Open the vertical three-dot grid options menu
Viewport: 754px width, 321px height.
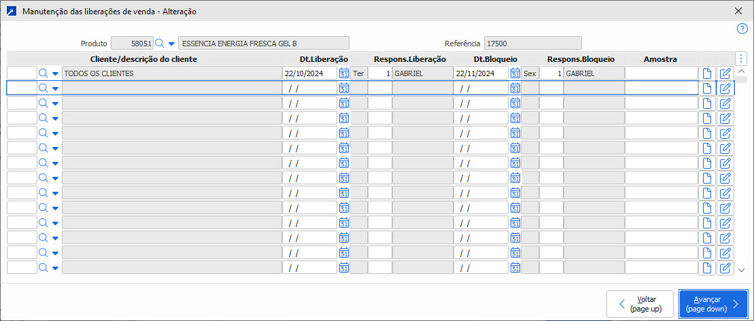[x=741, y=58]
